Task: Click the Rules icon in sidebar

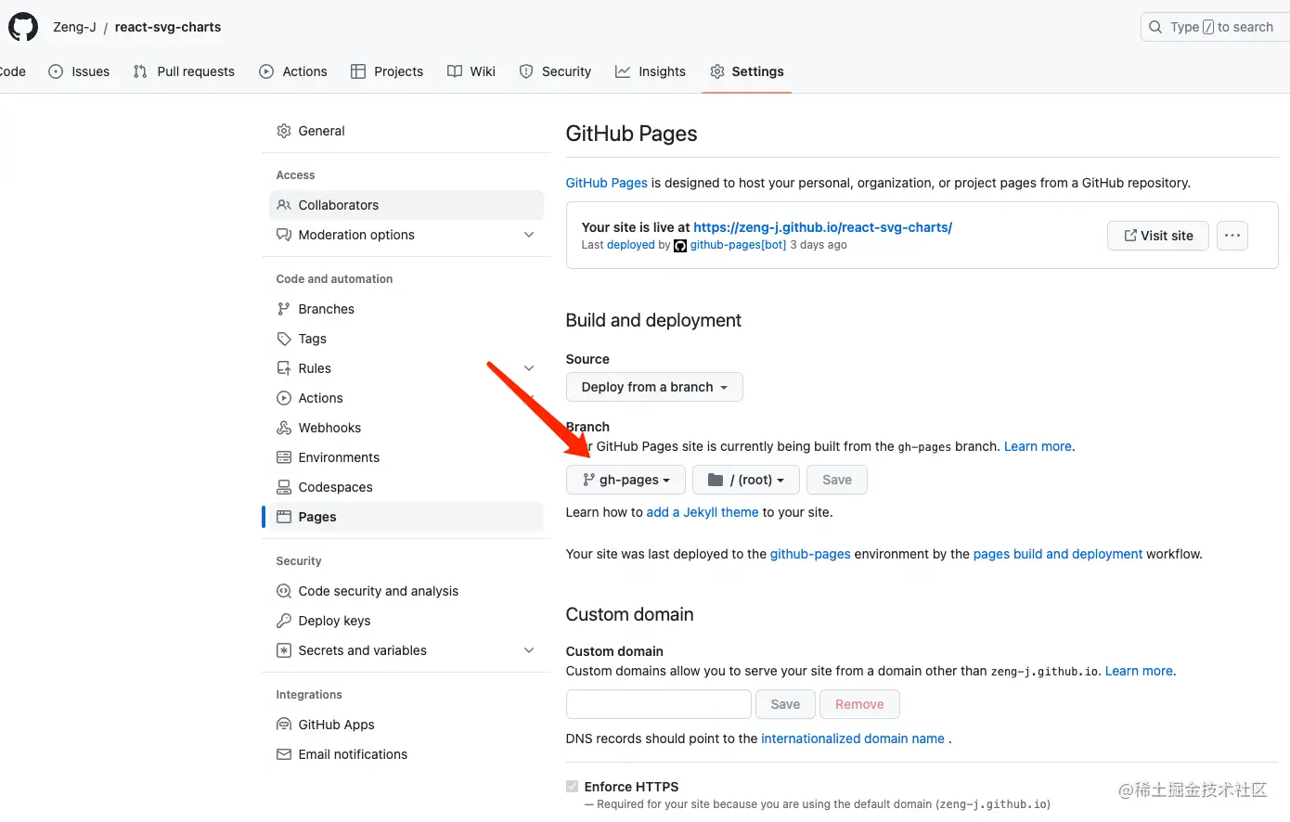Action: [x=284, y=368]
